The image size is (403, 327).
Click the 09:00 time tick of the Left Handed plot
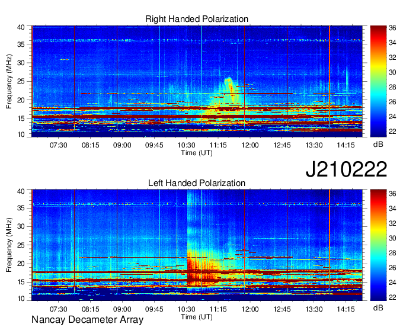coord(122,309)
